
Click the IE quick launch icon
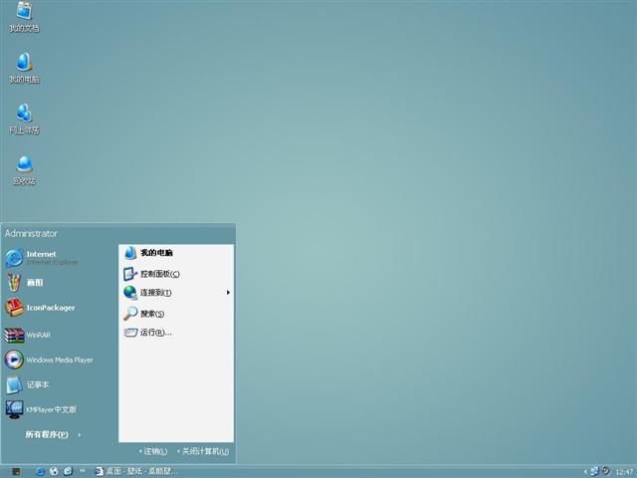point(68,471)
